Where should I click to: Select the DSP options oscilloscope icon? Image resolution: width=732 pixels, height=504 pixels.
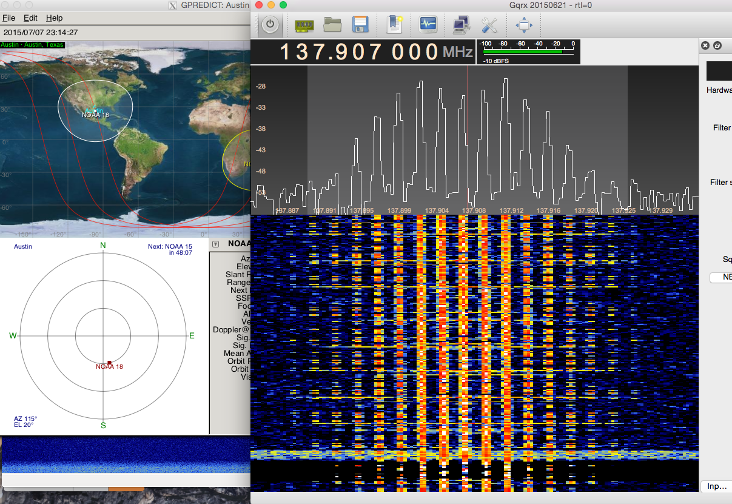428,24
